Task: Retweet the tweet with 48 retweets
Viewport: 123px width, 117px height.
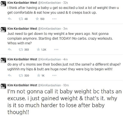Action: (x=21, y=19)
